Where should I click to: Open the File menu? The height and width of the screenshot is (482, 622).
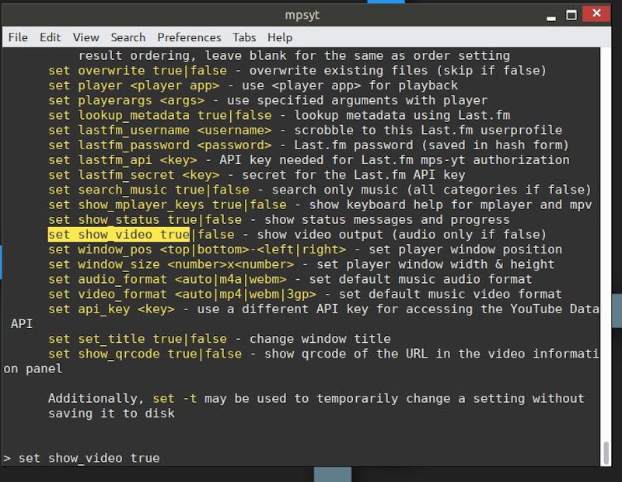17,37
